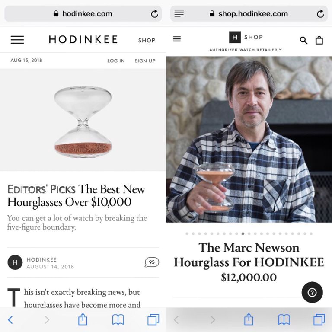Search the Hodinkee Shop
This screenshot has height=332, width=332.
pyautogui.click(x=303, y=40)
